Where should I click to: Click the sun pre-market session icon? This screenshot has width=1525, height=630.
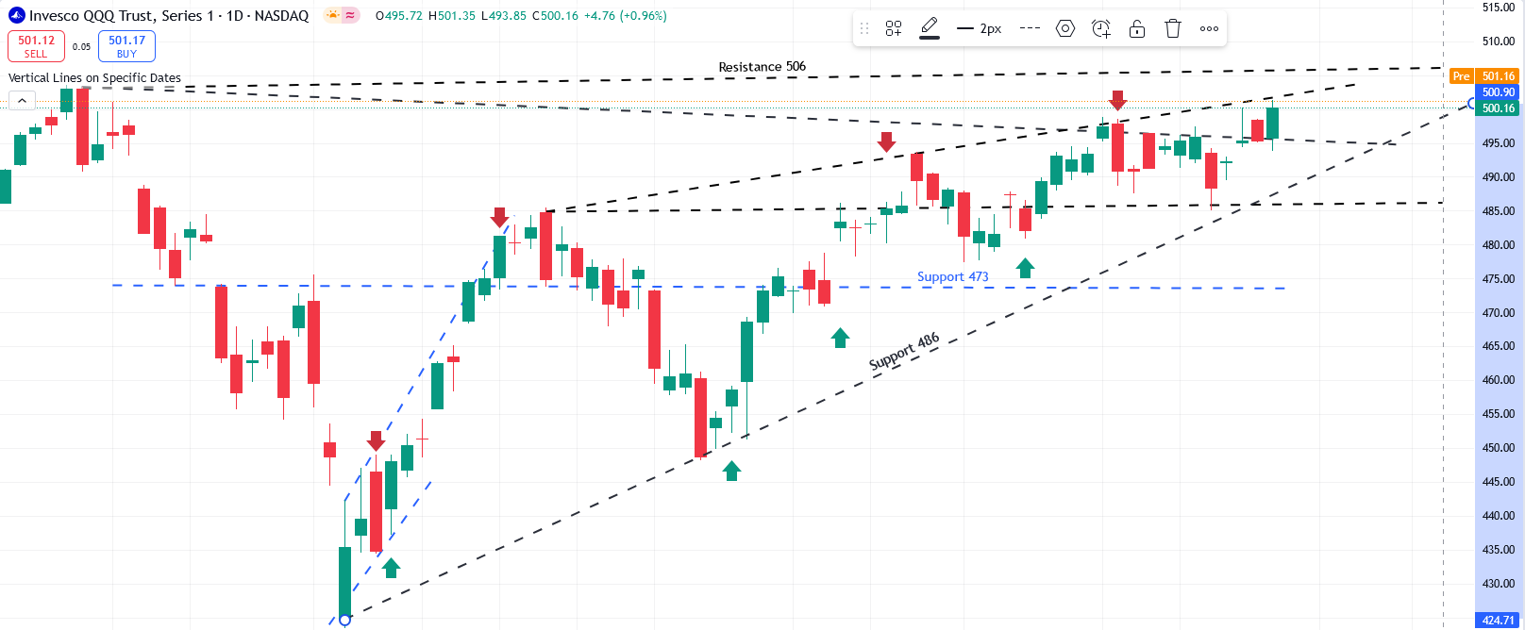[x=332, y=15]
